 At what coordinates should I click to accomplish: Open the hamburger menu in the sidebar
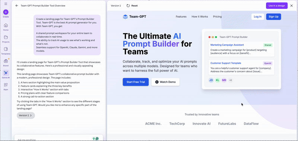pyautogui.click(x=6, y=4)
